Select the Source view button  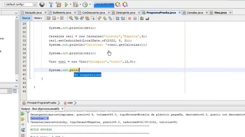(26, 18)
